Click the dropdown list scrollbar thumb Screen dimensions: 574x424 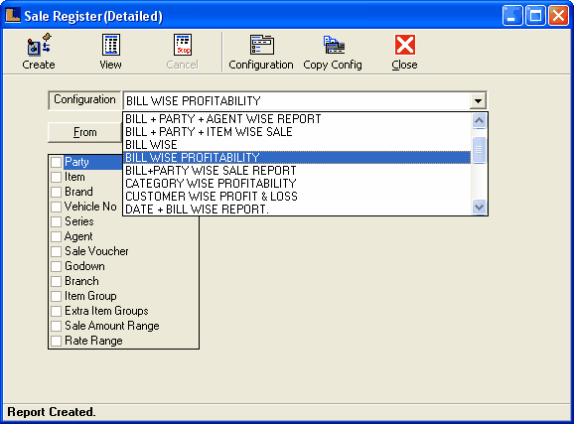[479, 150]
